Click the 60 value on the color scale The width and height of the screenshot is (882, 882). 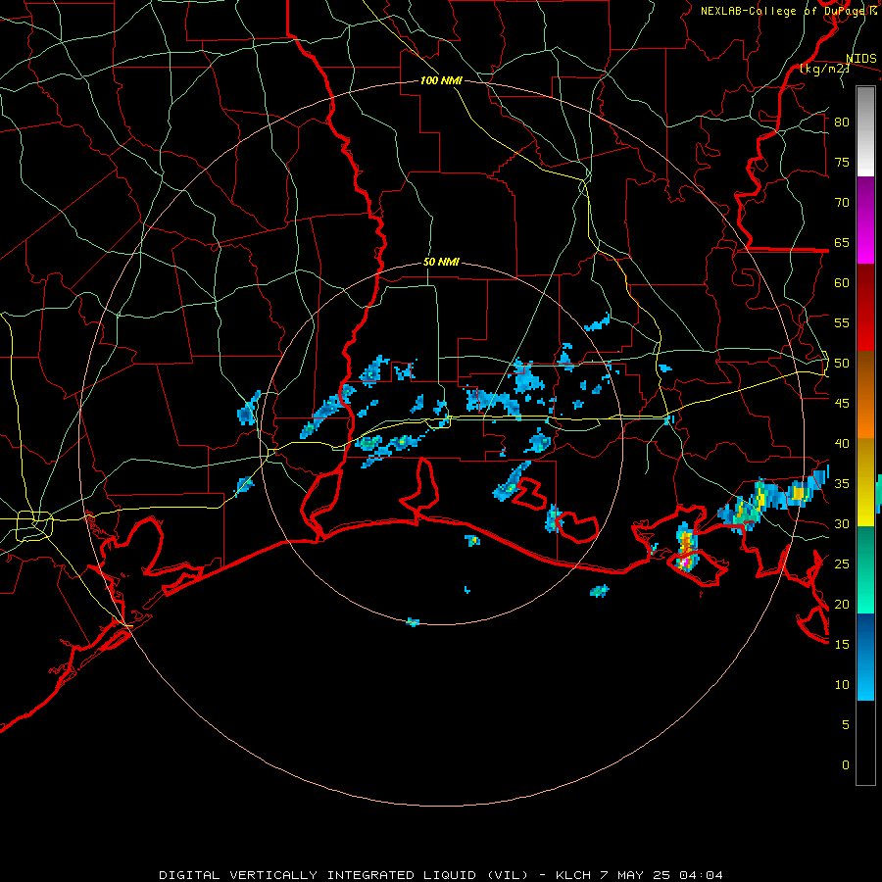pyautogui.click(x=842, y=283)
